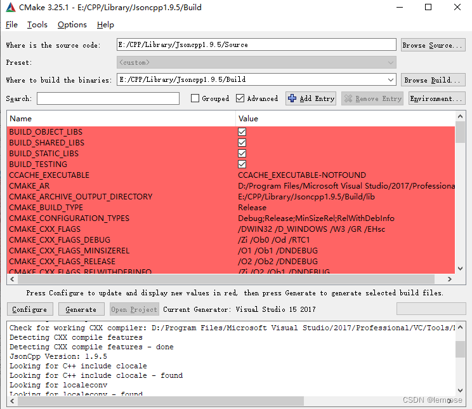The image size is (472, 409).
Task: Click the CMAKE_AR Visual Studio path value
Action: coord(346,186)
